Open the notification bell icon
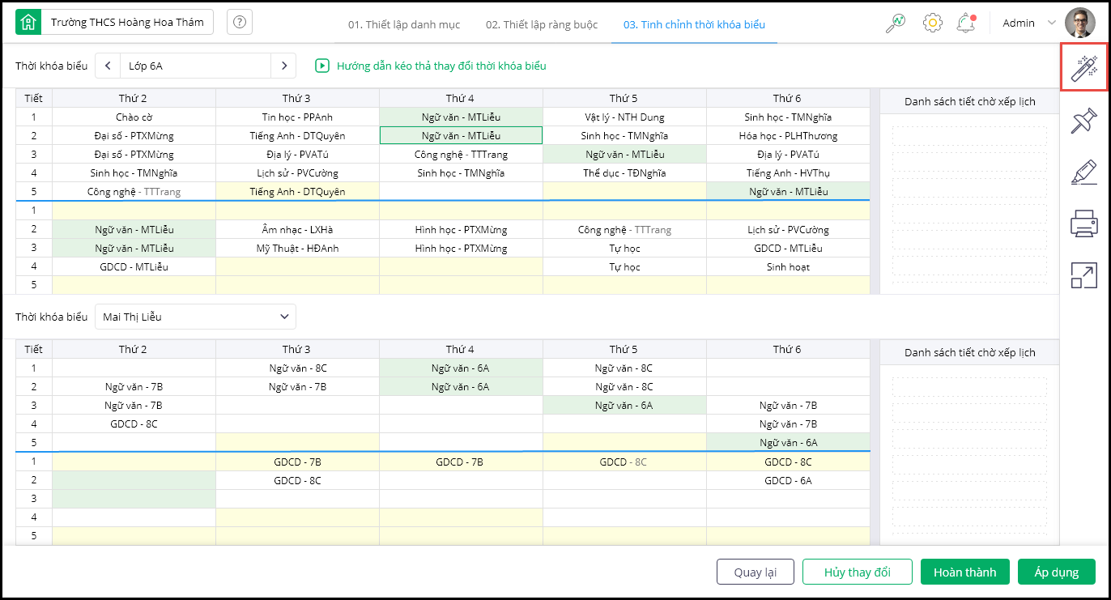The height and width of the screenshot is (600, 1111). pyautogui.click(x=965, y=23)
